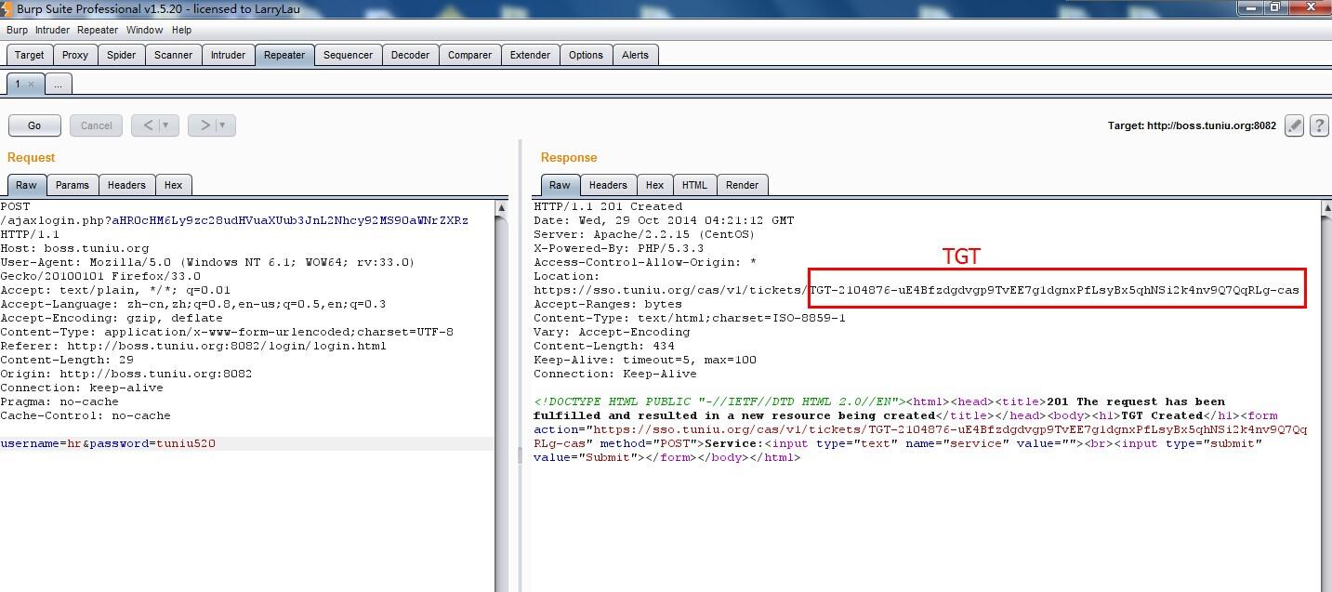Image resolution: width=1332 pixels, height=592 pixels.
Task: Switch to the Alerts tab
Action: 635,55
